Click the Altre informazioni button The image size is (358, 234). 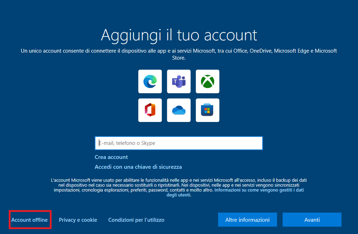pos(248,220)
